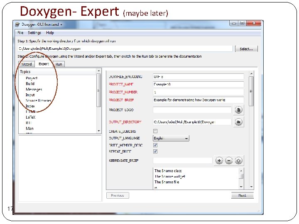Click settings panel scroll up arrow
This screenshot has height=224, width=299.
coord(251,73)
